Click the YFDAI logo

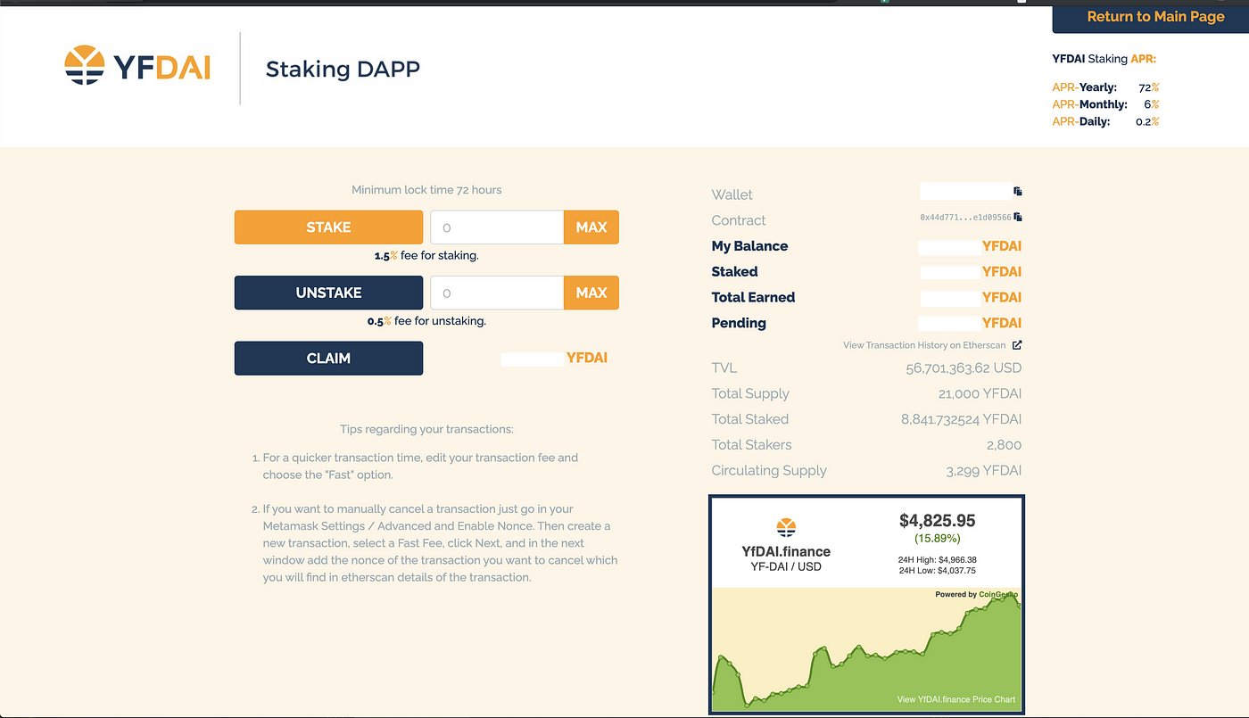(137, 66)
